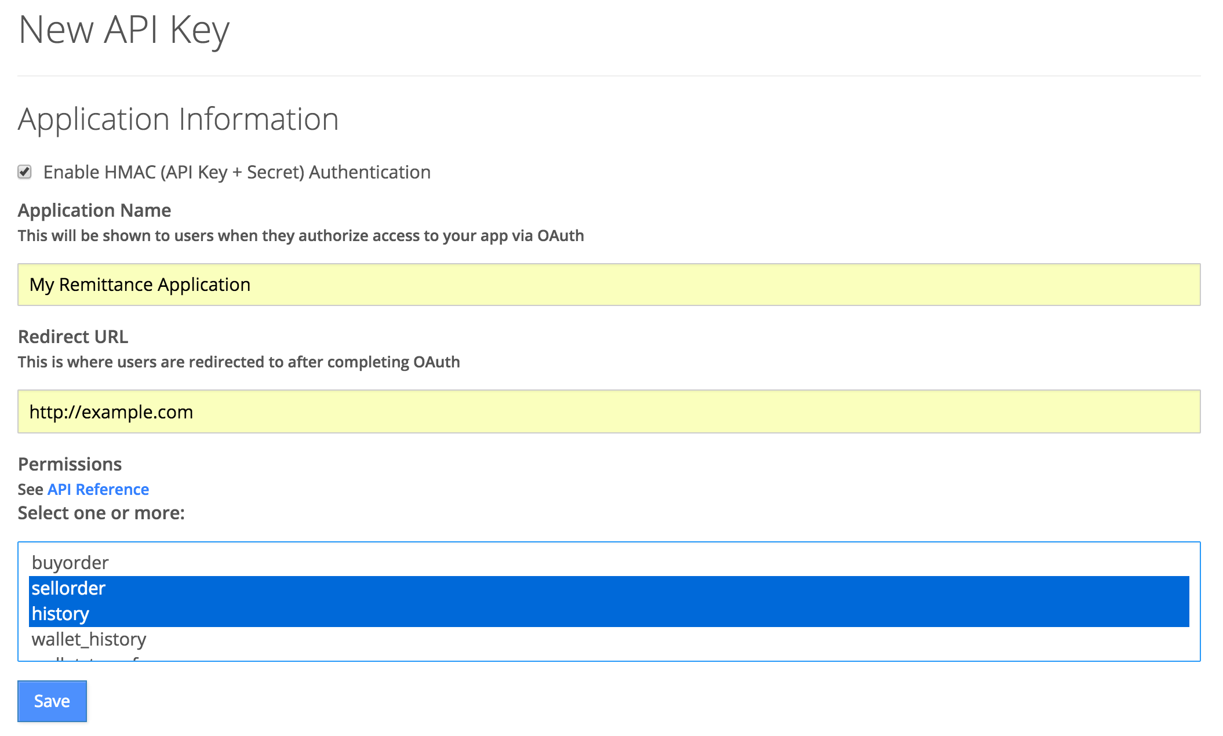
Task: Click the 'Permissions' label
Action: click(x=70, y=464)
